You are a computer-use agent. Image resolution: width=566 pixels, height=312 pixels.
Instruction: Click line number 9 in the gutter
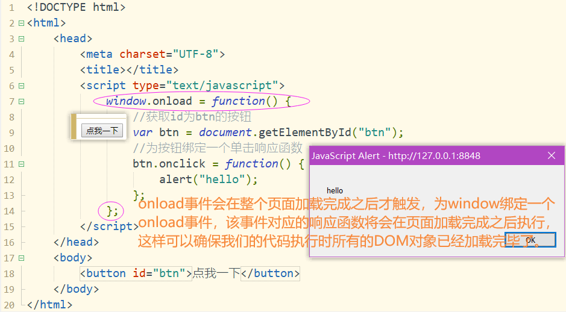[11, 133]
